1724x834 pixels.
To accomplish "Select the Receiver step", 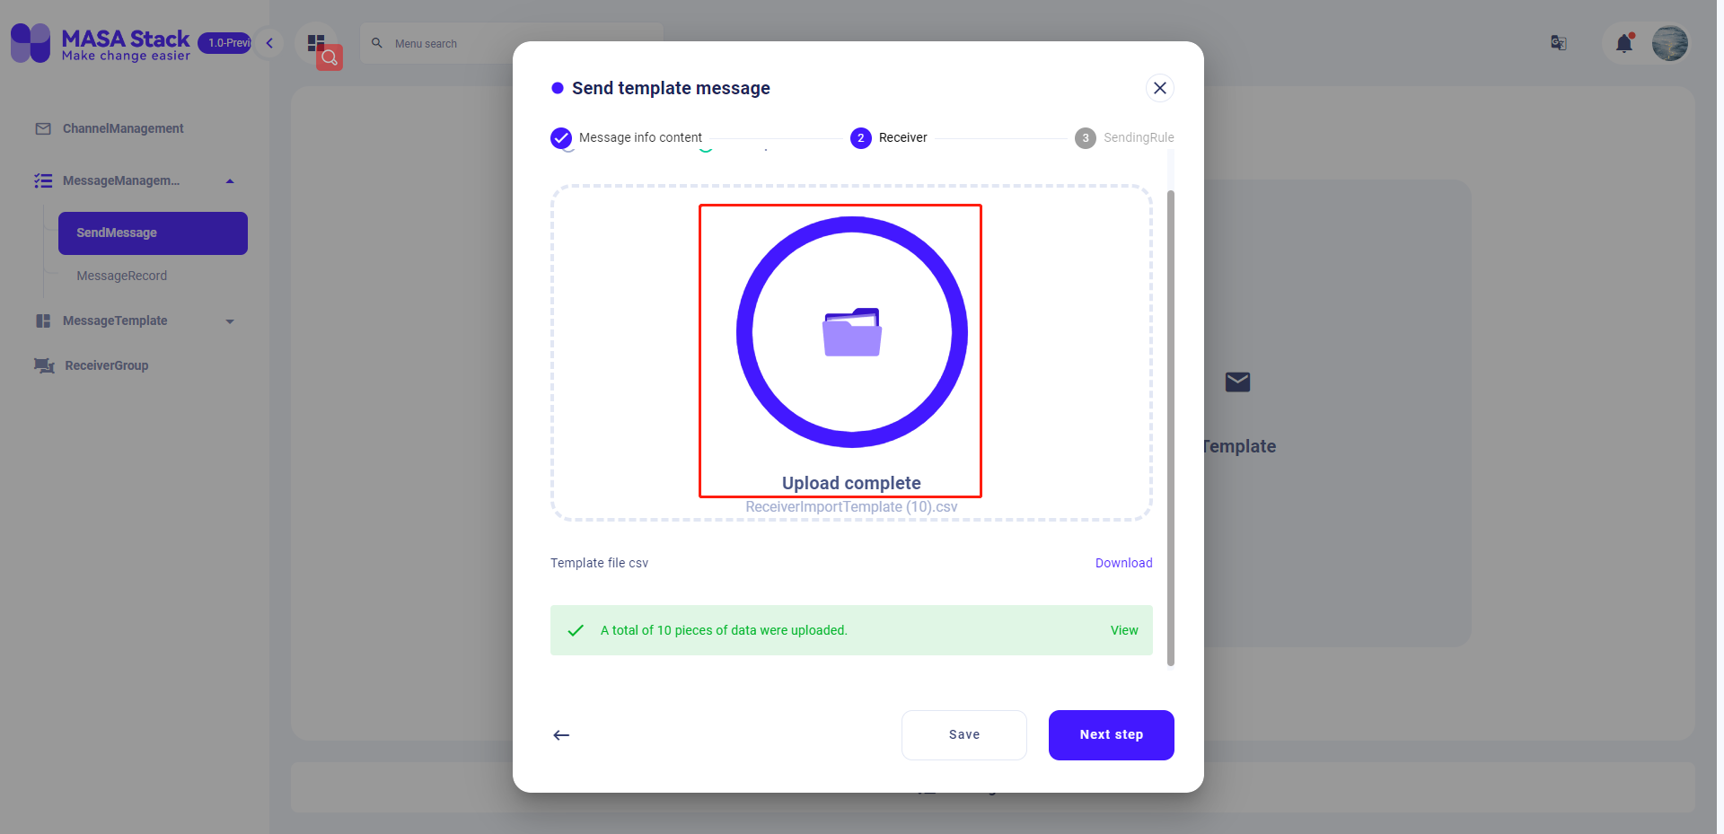I will coord(889,137).
